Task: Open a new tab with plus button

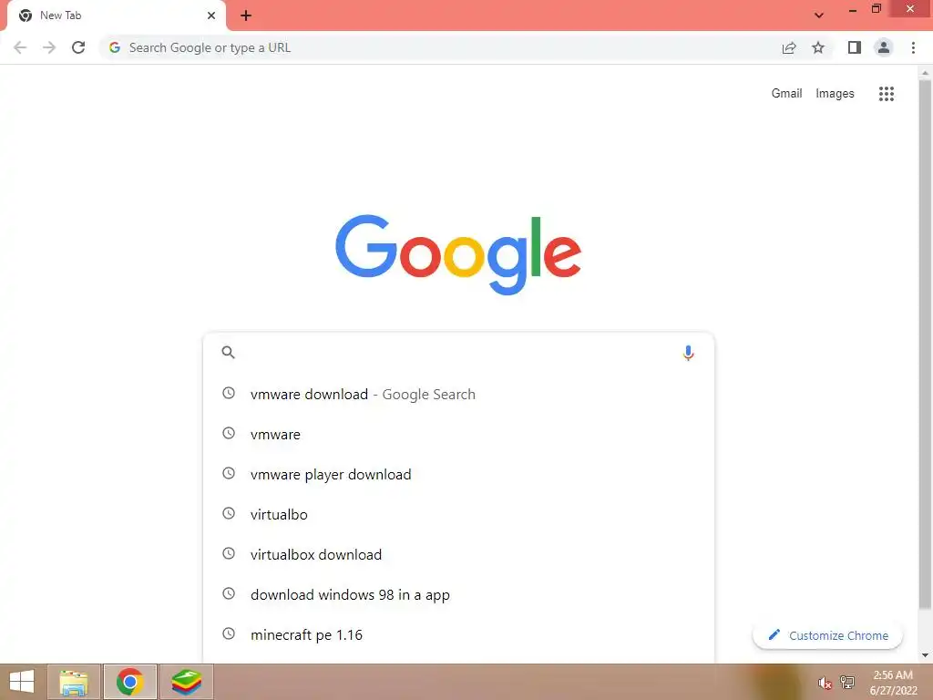Action: pos(246,15)
